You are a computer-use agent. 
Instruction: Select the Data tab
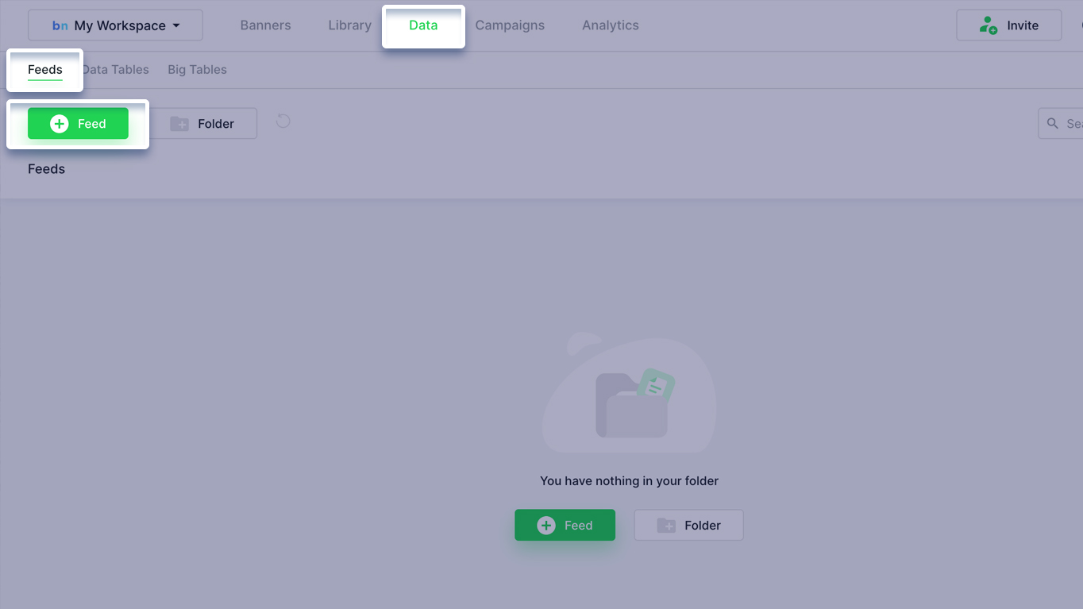click(423, 25)
